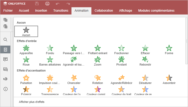This screenshot has width=188, height=107.
Task: Choose the Barres aléatoires animation
Action: (50, 61)
